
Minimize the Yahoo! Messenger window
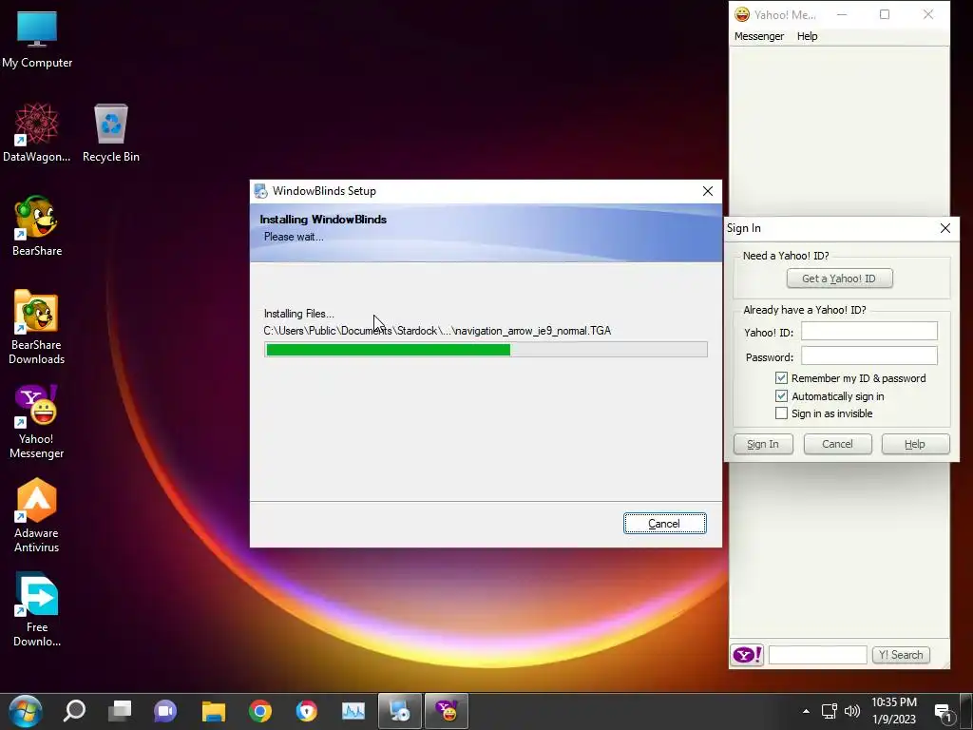click(842, 14)
